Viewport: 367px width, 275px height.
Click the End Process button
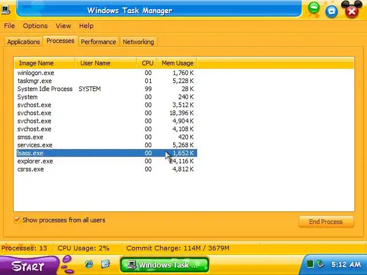pyautogui.click(x=326, y=222)
